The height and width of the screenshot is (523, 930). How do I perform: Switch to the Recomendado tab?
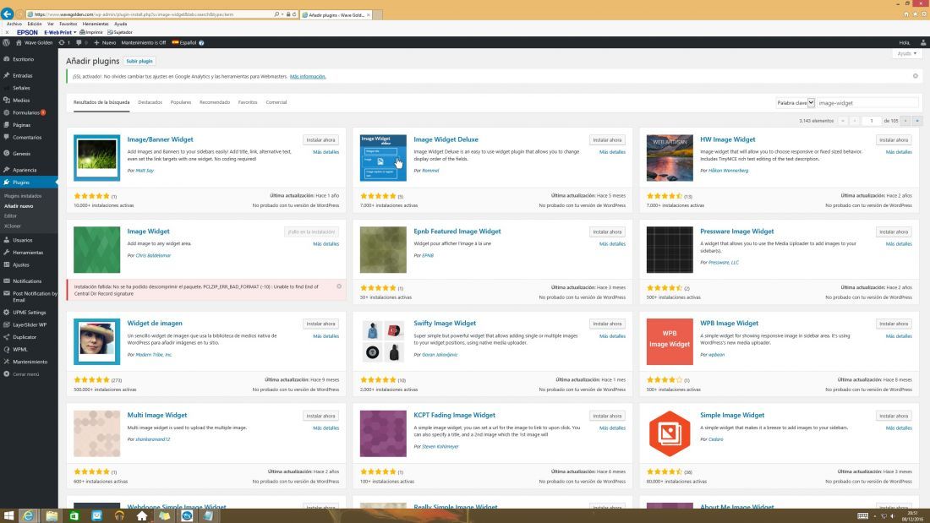[x=215, y=102]
